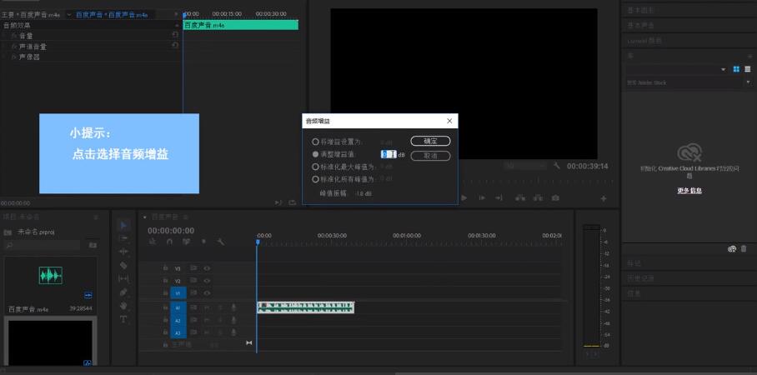Select the Selection arrow tool
Viewport: 757px width, 375px height.
[123, 225]
